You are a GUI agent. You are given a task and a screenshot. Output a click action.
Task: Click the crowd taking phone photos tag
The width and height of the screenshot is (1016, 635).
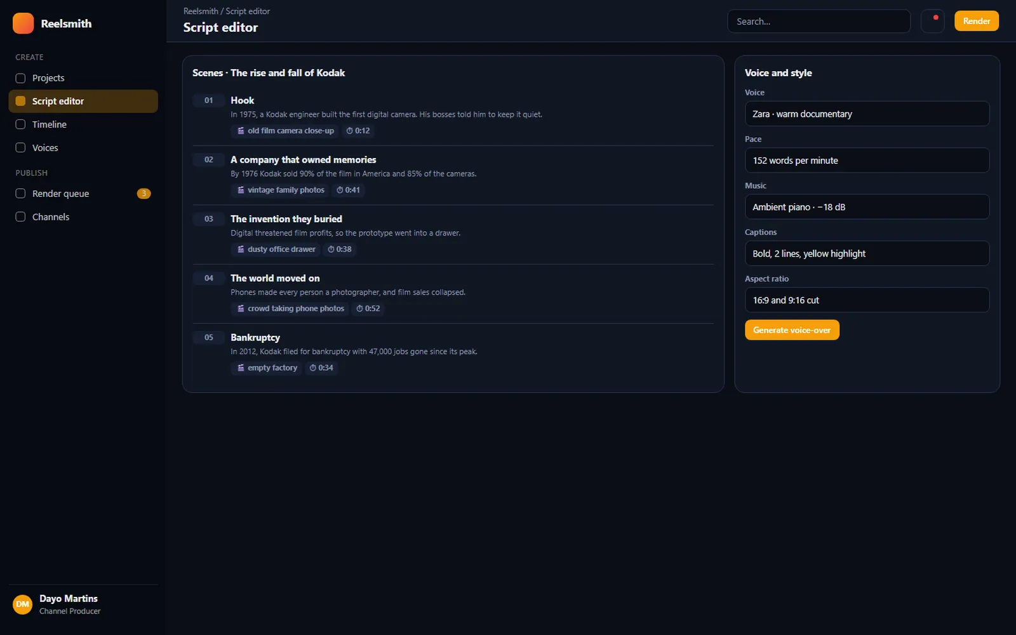coord(290,309)
